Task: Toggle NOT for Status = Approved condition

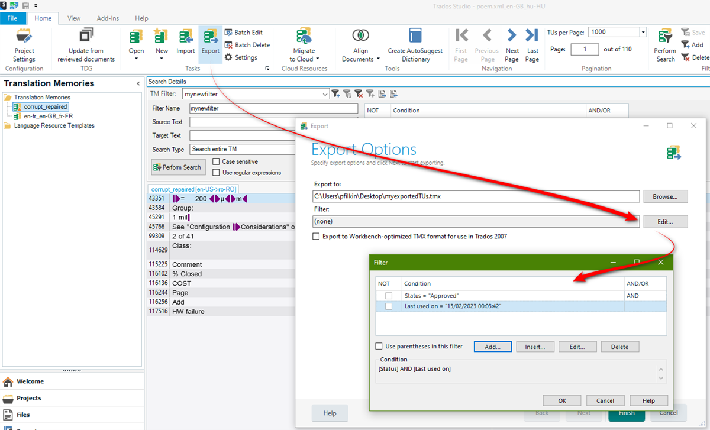Action: (x=389, y=296)
